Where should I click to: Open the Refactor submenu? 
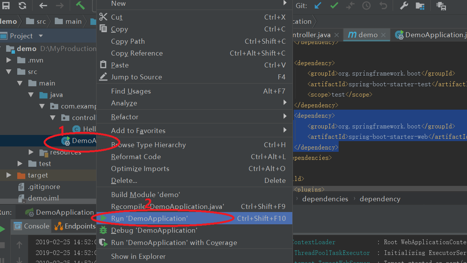(x=125, y=117)
